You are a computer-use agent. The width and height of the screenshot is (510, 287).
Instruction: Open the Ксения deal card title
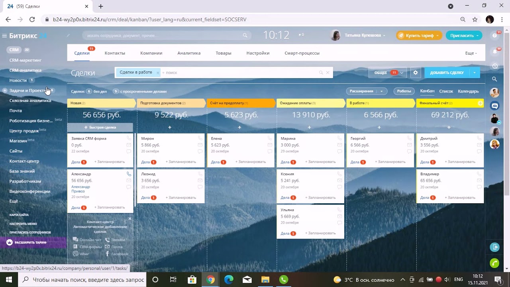click(287, 174)
